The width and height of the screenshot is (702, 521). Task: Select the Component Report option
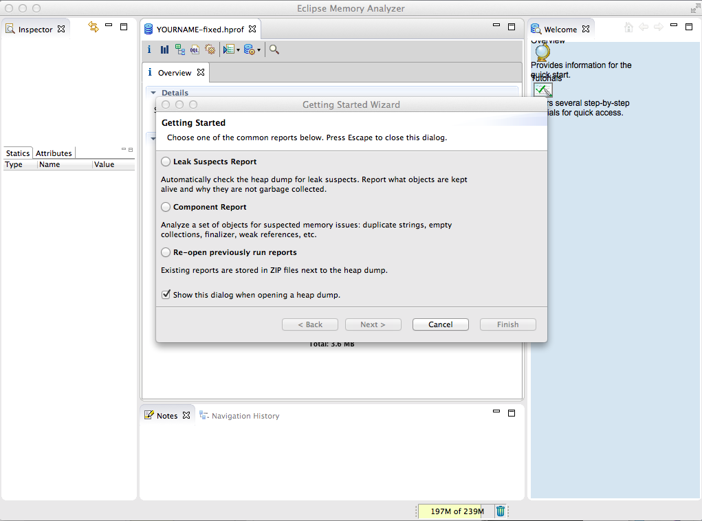[x=166, y=207]
